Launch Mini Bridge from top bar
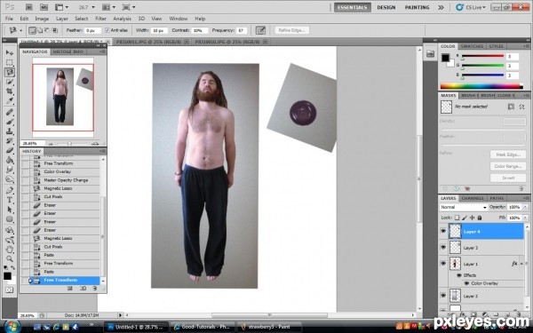 [44, 7]
